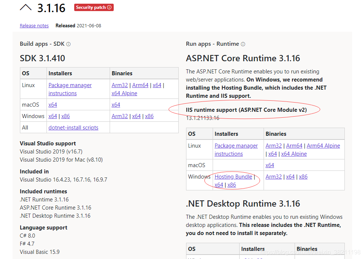Download ASP.NET Runtime Windows x86 installer
This screenshot has height=259, width=364.
[x=232, y=185]
